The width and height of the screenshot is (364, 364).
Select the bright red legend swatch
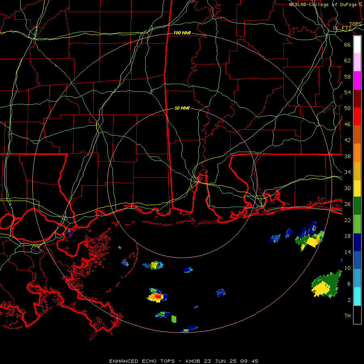[x=357, y=116]
